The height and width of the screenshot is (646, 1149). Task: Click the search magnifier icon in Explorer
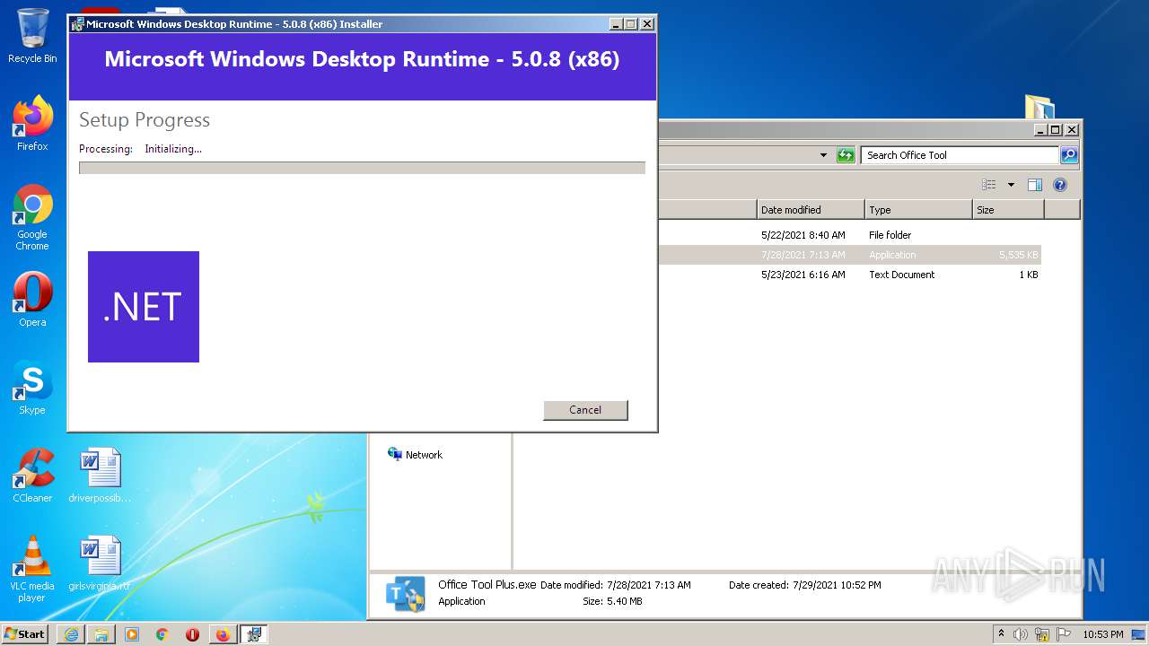pos(1068,155)
